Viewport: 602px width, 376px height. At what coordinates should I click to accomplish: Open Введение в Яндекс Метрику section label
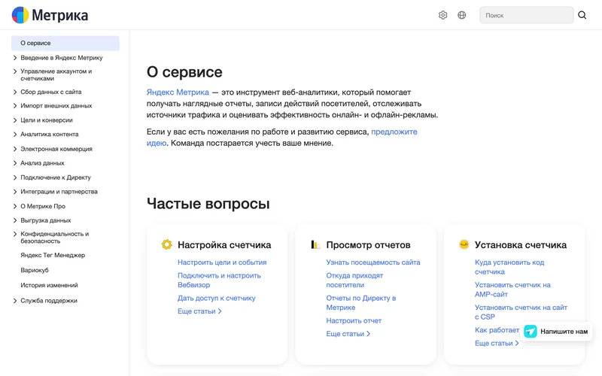tap(62, 58)
